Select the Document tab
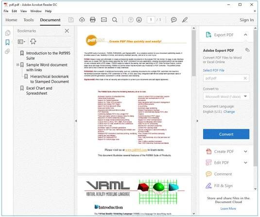The width and height of the screenshot is (260, 217). [x=50, y=20]
